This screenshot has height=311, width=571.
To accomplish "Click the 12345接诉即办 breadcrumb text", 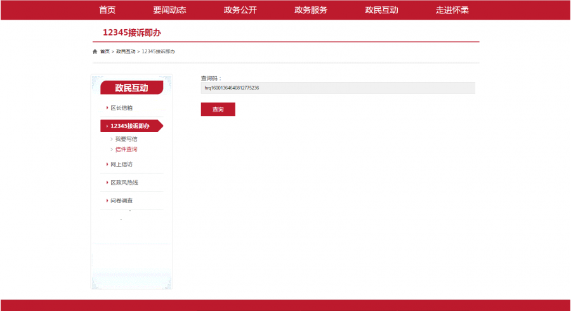I will click(158, 51).
